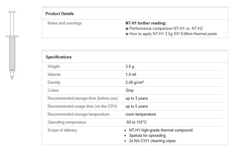Select the Specifications section header
This screenshot has width=234, height=148.
coord(59,57)
